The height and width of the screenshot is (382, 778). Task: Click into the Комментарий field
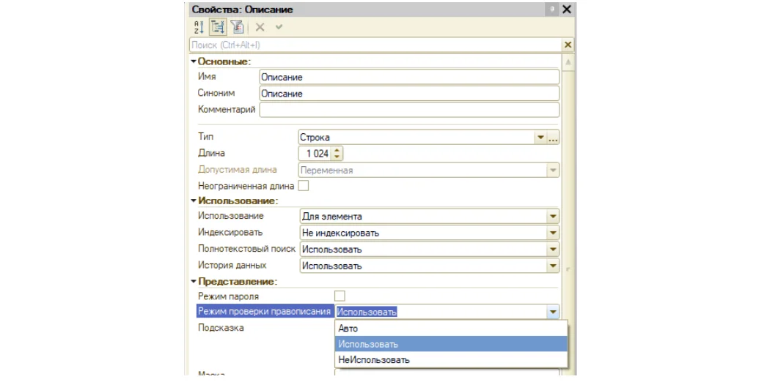click(x=409, y=110)
